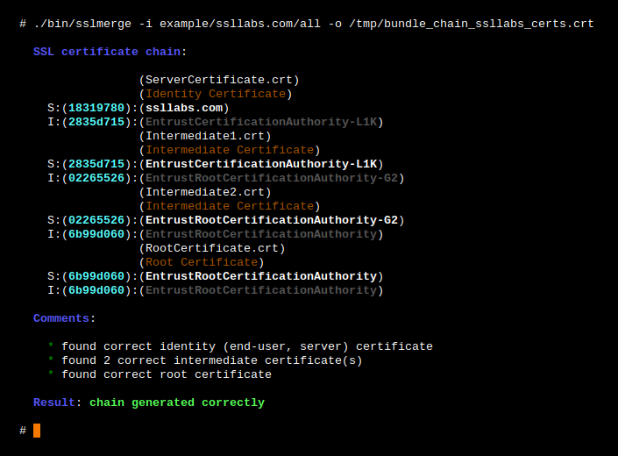Select the 'SSL certificate chain' heading
The image size is (618, 456).
point(107,52)
